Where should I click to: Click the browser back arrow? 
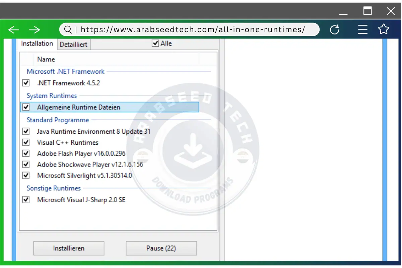click(x=14, y=30)
